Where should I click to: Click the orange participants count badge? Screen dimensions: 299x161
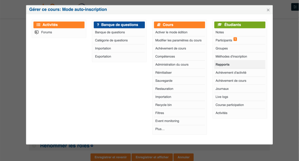click(235, 39)
